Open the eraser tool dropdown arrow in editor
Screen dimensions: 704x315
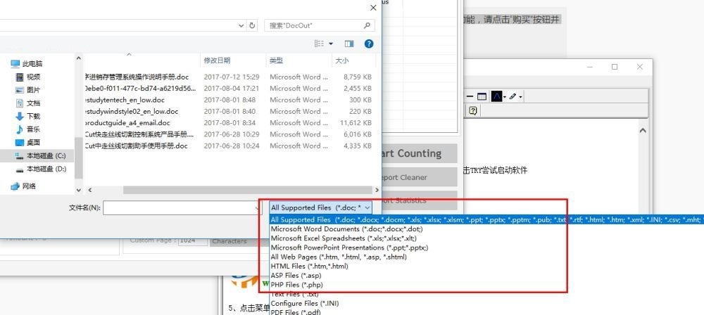(x=520, y=96)
